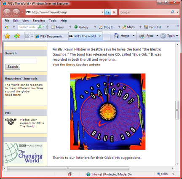Go back with the Back arrow button

pos(7,12)
